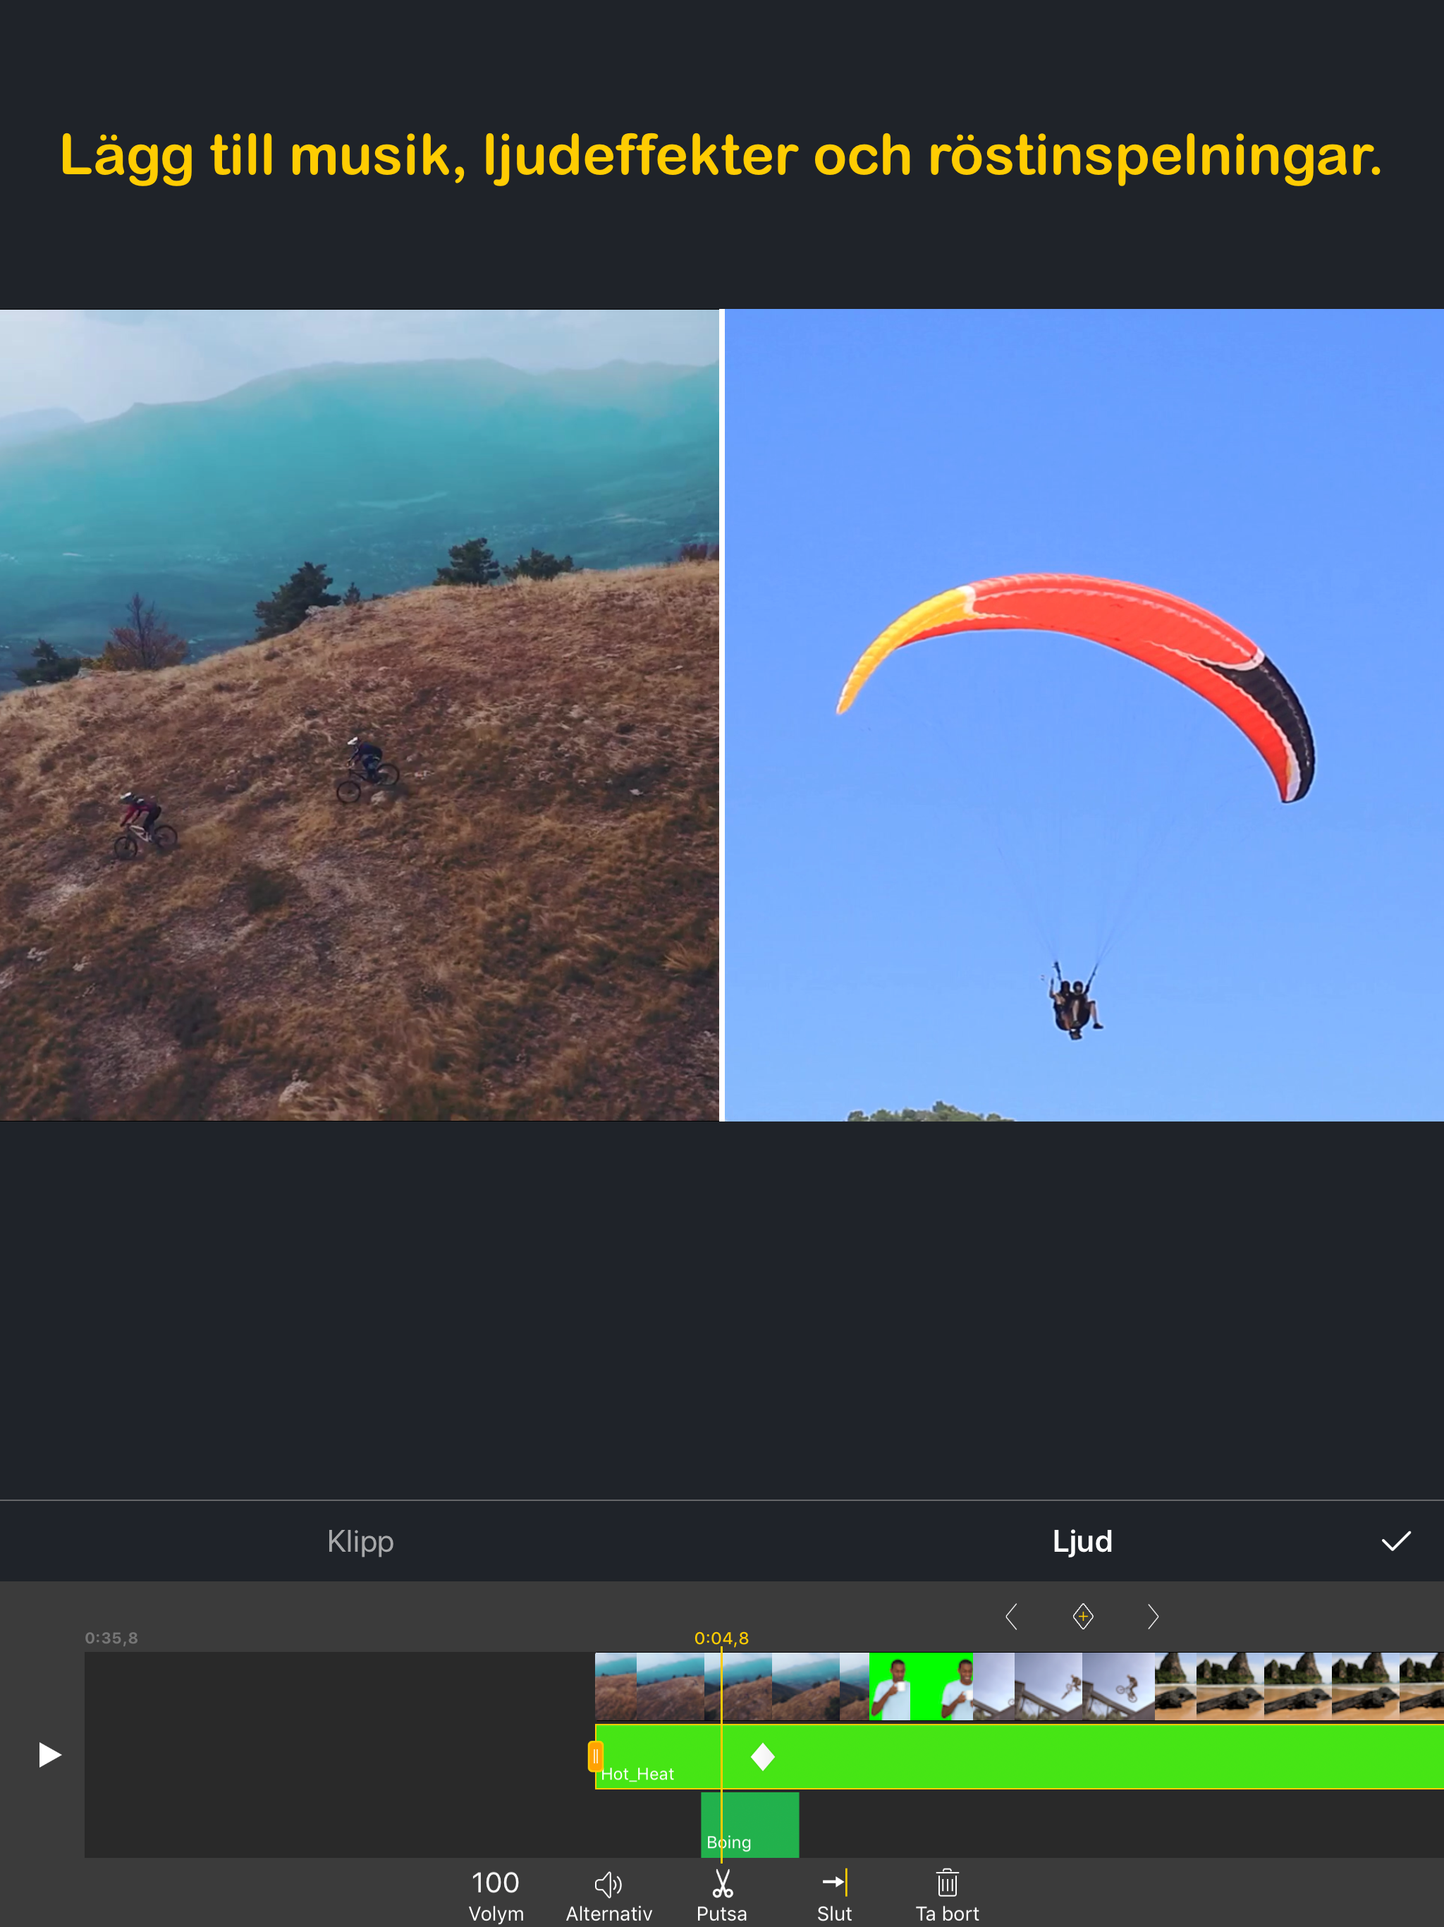Go to next keyframe arrow

point(1153,1617)
